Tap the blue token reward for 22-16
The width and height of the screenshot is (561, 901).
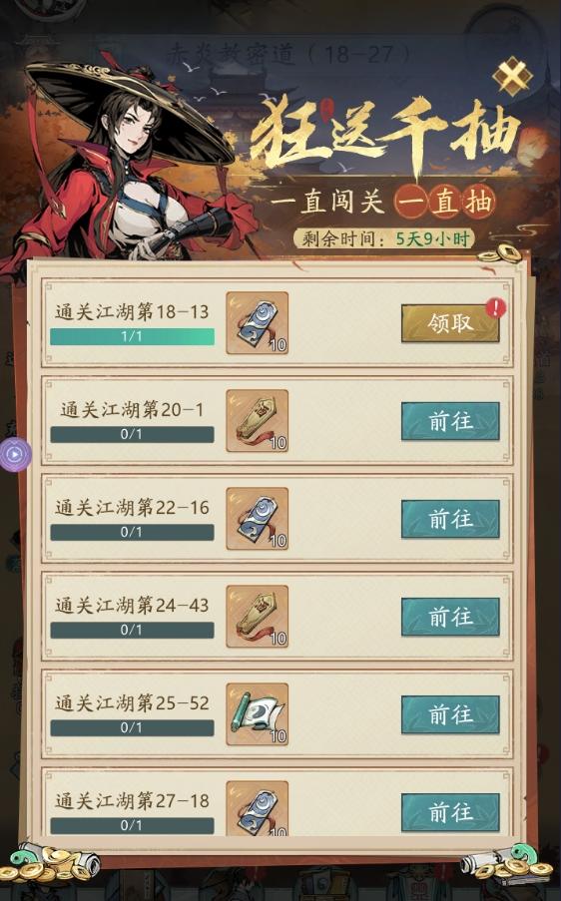click(x=257, y=518)
